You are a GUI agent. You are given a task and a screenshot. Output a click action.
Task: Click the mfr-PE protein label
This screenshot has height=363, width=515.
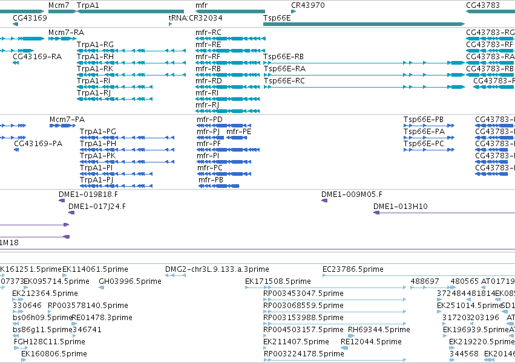239,132
